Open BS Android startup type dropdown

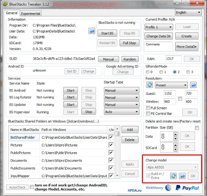[122, 91]
